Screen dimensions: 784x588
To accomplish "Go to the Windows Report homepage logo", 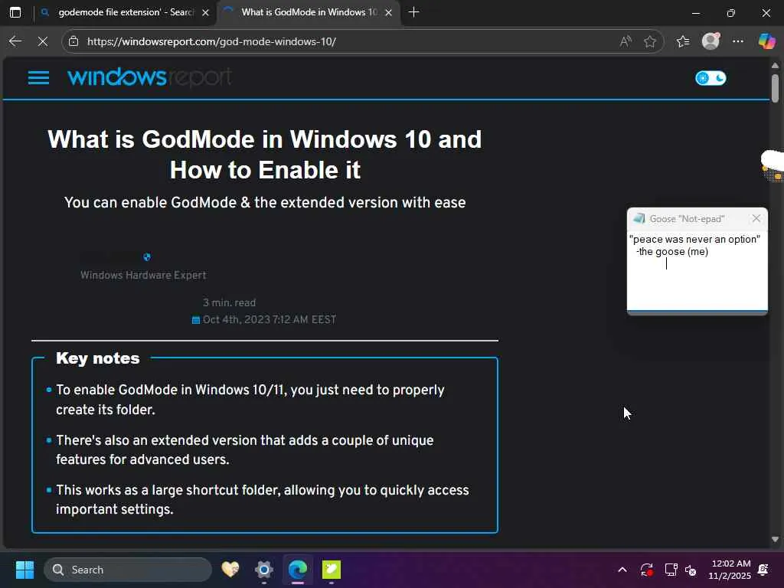I will pyautogui.click(x=149, y=77).
